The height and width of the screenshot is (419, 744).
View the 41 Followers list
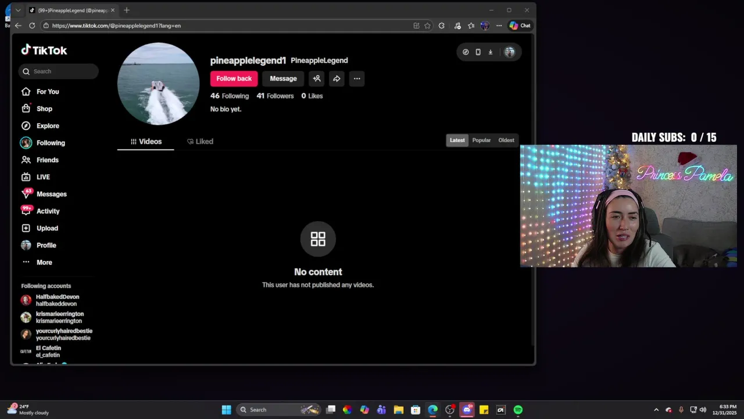[x=275, y=96]
